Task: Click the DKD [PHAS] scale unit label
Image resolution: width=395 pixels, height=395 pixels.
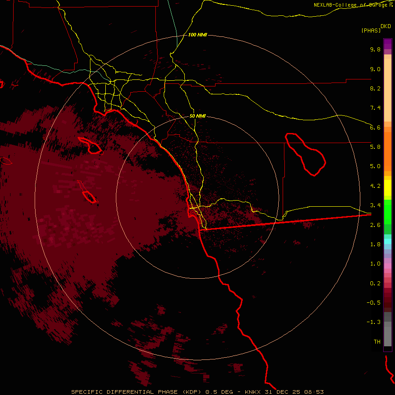Action: 376,28
